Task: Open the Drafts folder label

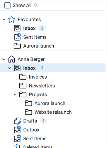Action: pyautogui.click(x=30, y=121)
